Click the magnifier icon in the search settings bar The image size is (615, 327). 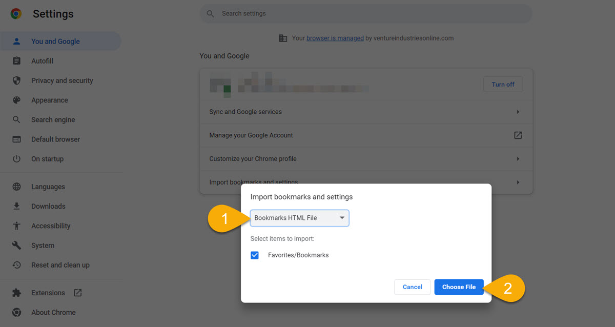click(x=210, y=14)
